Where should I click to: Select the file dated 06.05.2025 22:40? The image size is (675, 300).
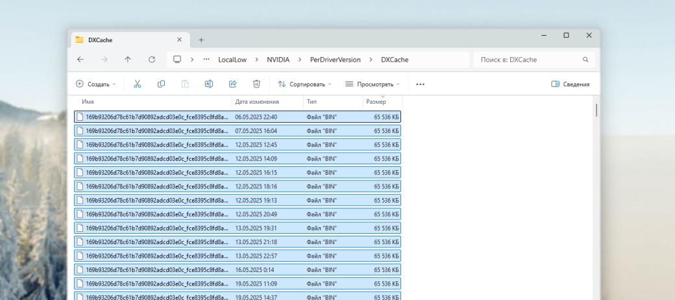tap(238, 117)
